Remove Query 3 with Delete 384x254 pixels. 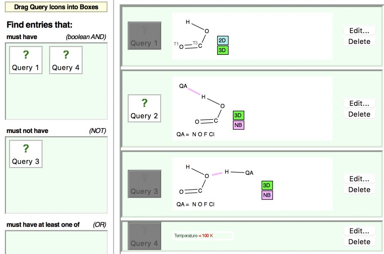(x=359, y=190)
